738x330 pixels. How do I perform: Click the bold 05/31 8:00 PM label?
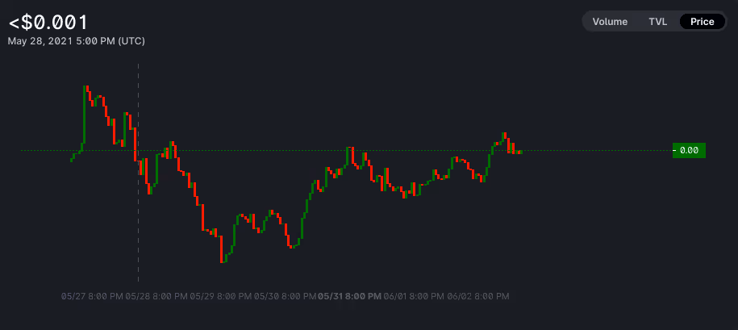click(350, 296)
